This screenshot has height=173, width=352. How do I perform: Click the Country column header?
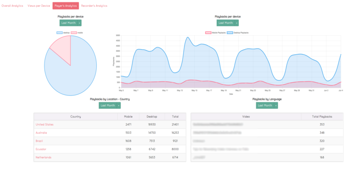[x=76, y=117]
